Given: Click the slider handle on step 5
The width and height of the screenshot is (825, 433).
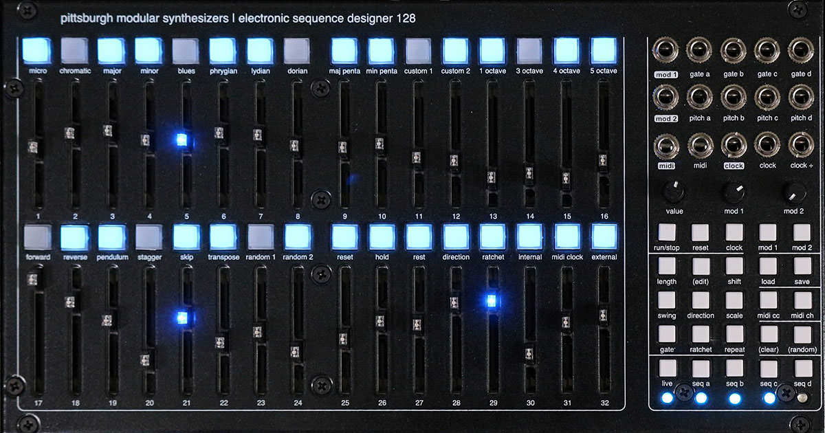Looking at the screenshot, I should [181, 140].
